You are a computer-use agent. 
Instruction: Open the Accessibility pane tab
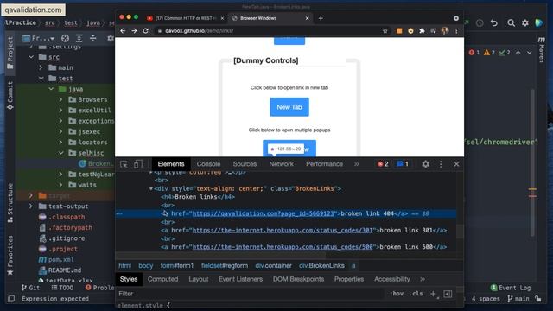[392, 279]
